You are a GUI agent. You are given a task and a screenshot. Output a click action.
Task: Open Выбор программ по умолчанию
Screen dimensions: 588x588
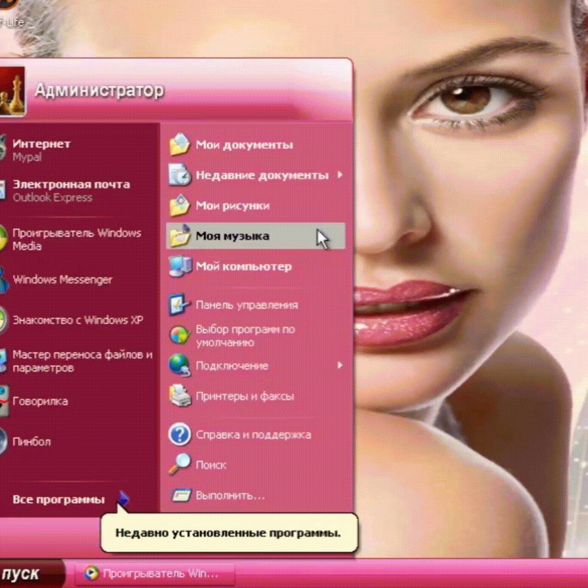[x=255, y=335]
